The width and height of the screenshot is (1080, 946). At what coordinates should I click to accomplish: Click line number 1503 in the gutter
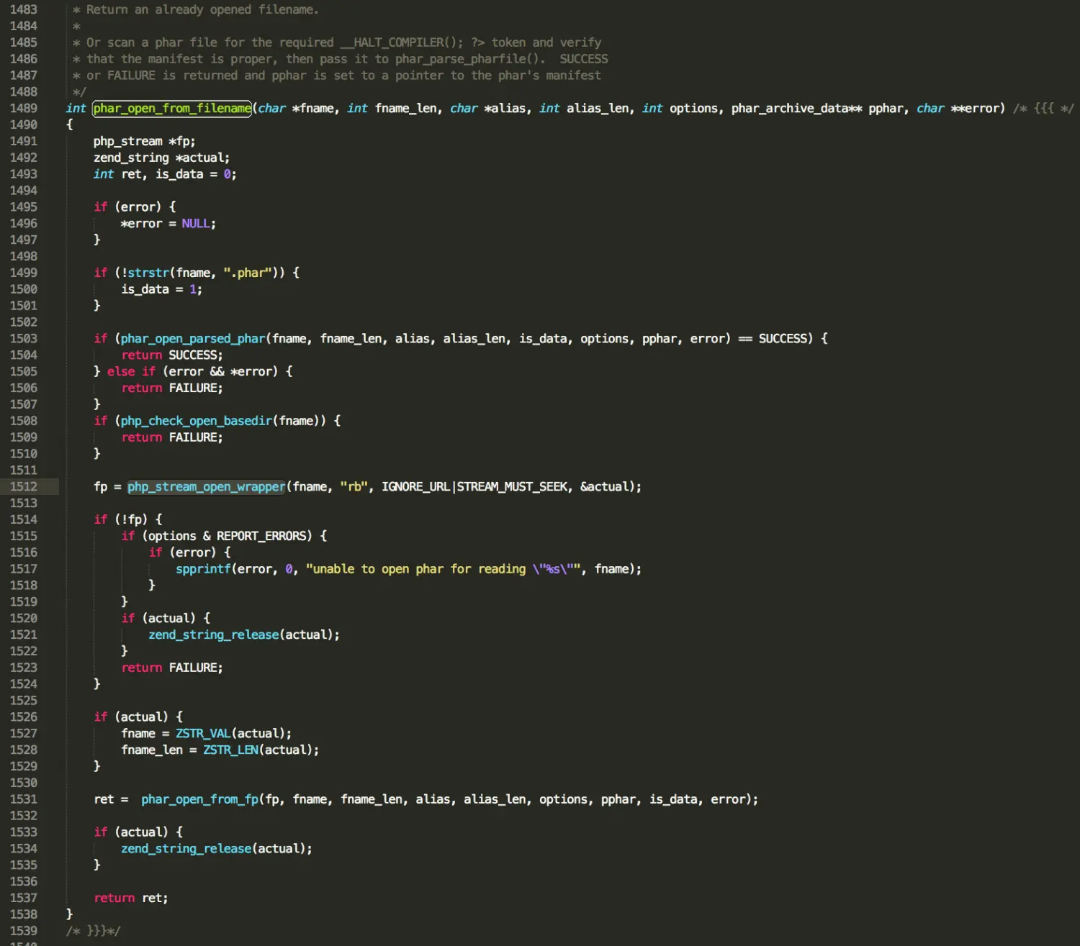click(23, 339)
